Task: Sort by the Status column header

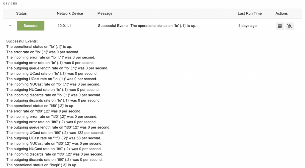Action: point(21,13)
